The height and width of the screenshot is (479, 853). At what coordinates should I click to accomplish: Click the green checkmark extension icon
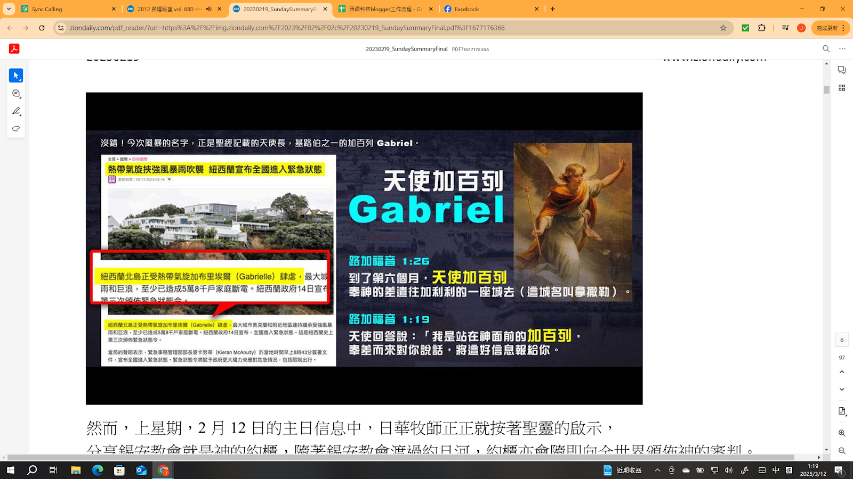click(746, 28)
